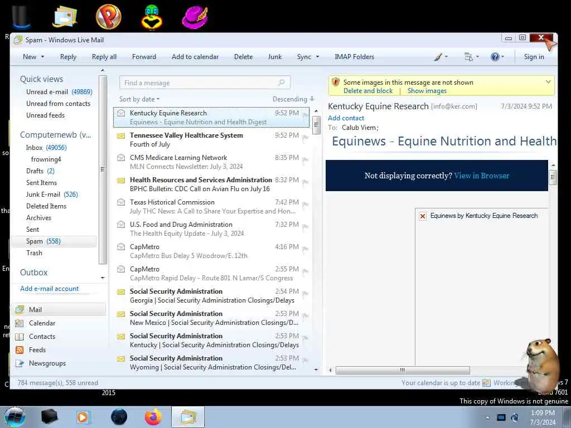Click the envelope icon of Texas Historical Commission message
This screenshot has height=428, width=571.
click(x=121, y=202)
